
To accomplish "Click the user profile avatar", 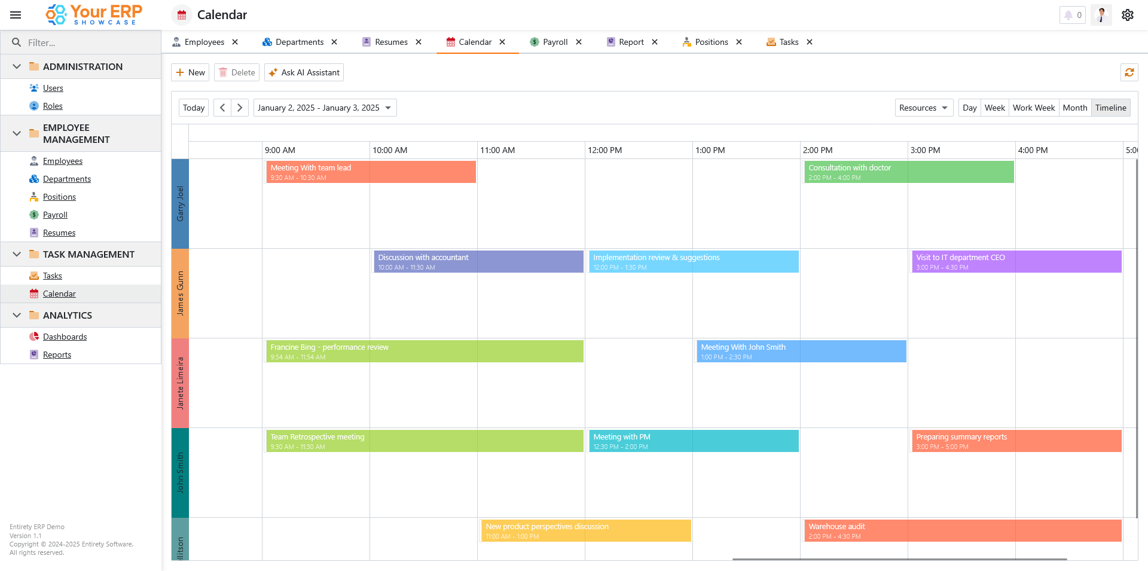I will [x=1101, y=15].
